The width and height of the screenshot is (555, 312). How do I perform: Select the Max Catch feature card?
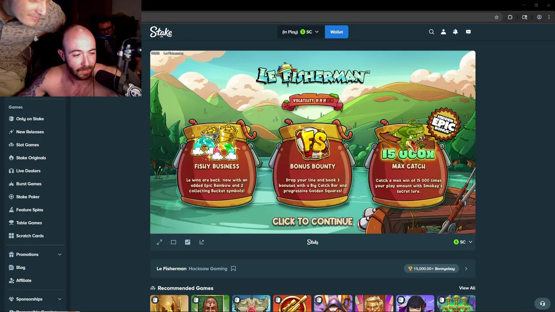click(x=408, y=164)
